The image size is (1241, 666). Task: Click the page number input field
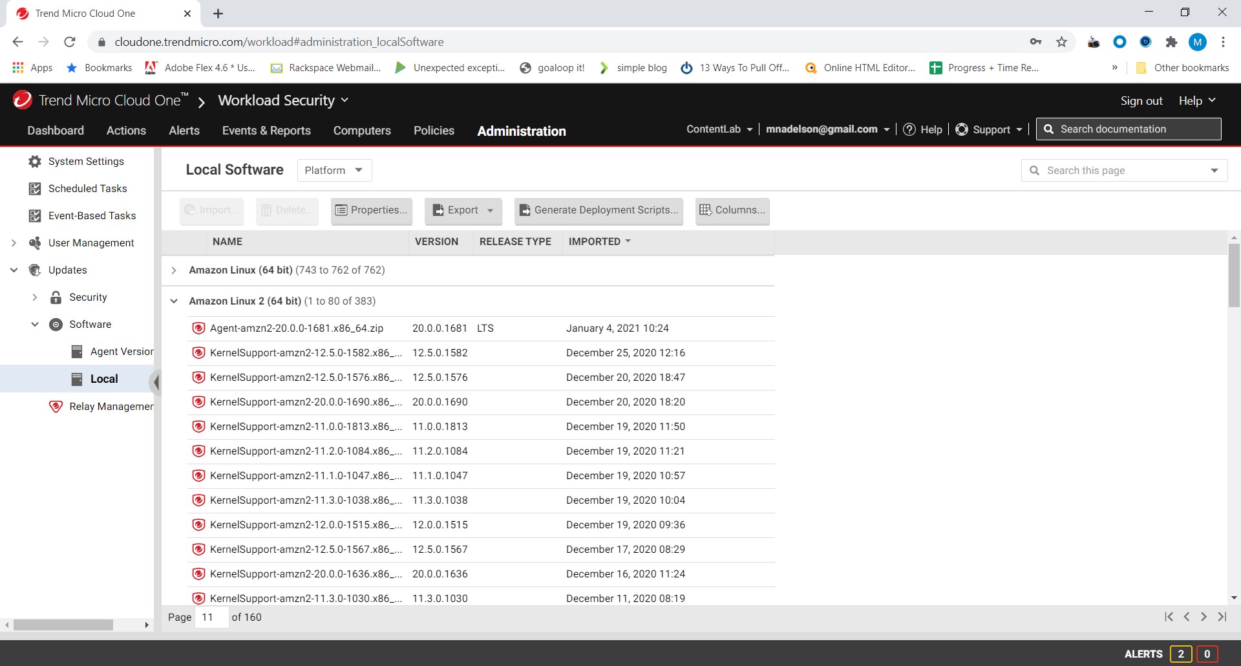213,618
